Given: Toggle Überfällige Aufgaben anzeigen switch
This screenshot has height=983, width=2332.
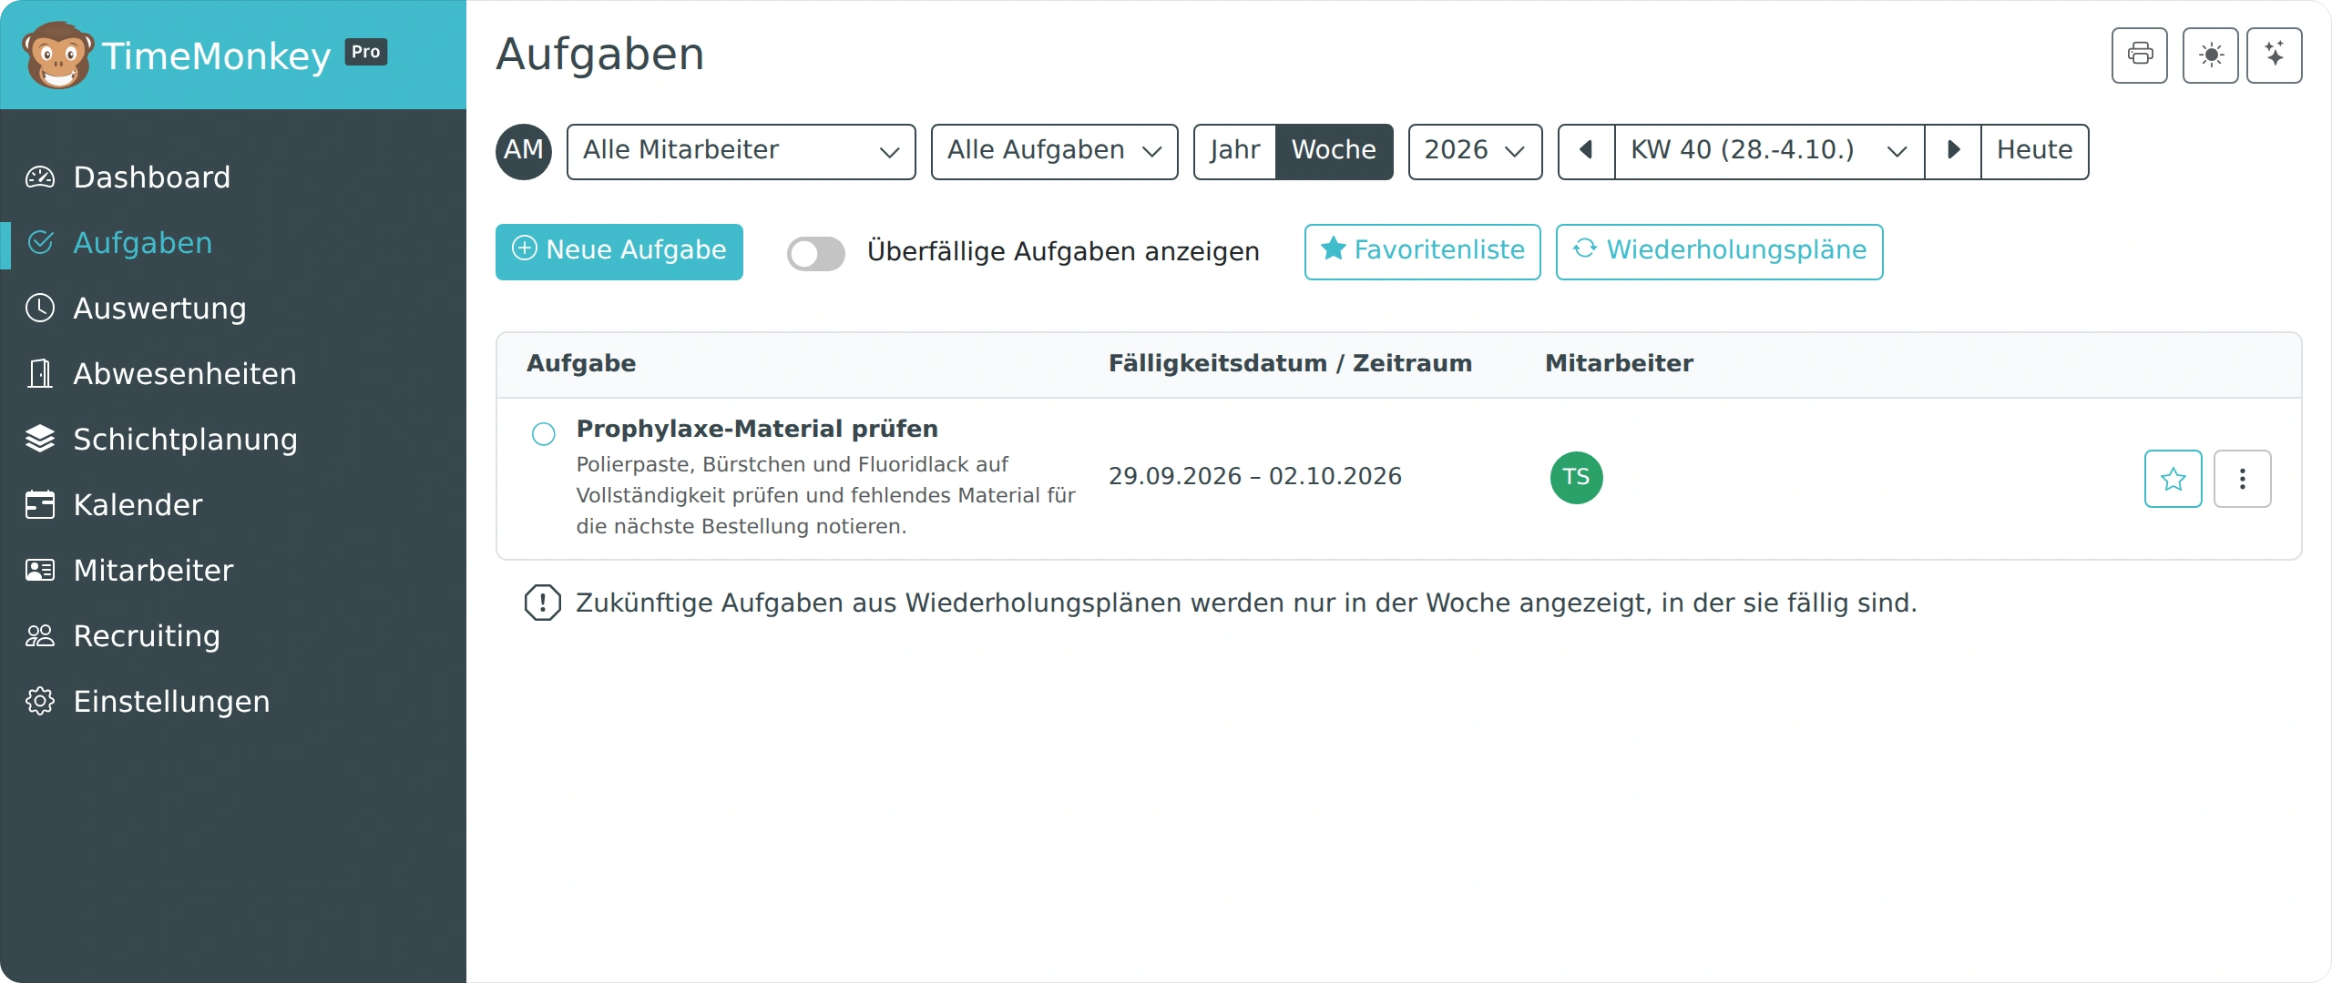Looking at the screenshot, I should (816, 254).
